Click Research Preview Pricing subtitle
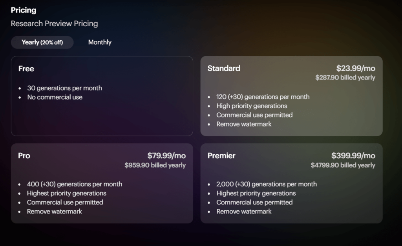402x246 pixels. (54, 24)
